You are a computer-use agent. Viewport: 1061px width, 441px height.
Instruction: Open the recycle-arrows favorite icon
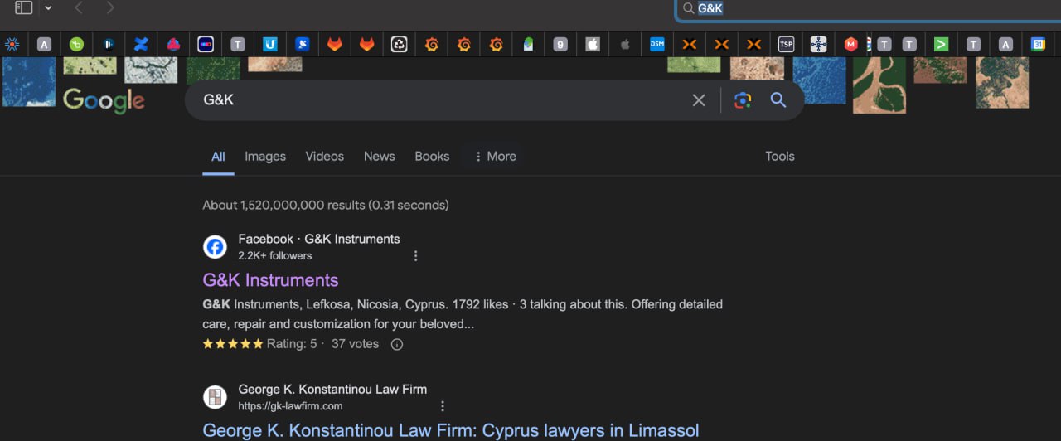click(399, 45)
